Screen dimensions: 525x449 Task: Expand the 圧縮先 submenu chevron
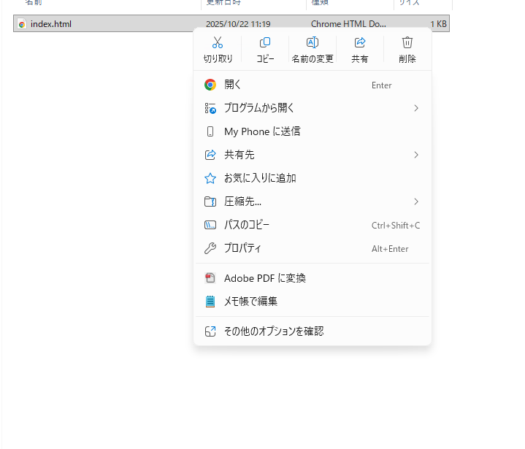click(416, 202)
